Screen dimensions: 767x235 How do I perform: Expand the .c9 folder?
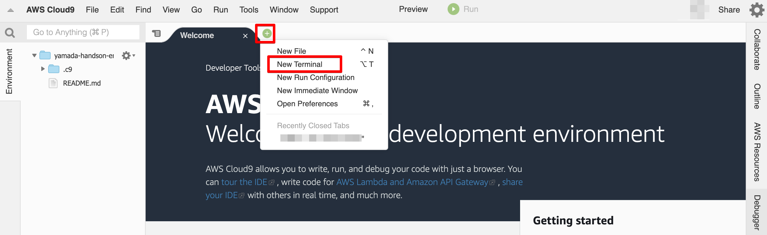(x=43, y=69)
